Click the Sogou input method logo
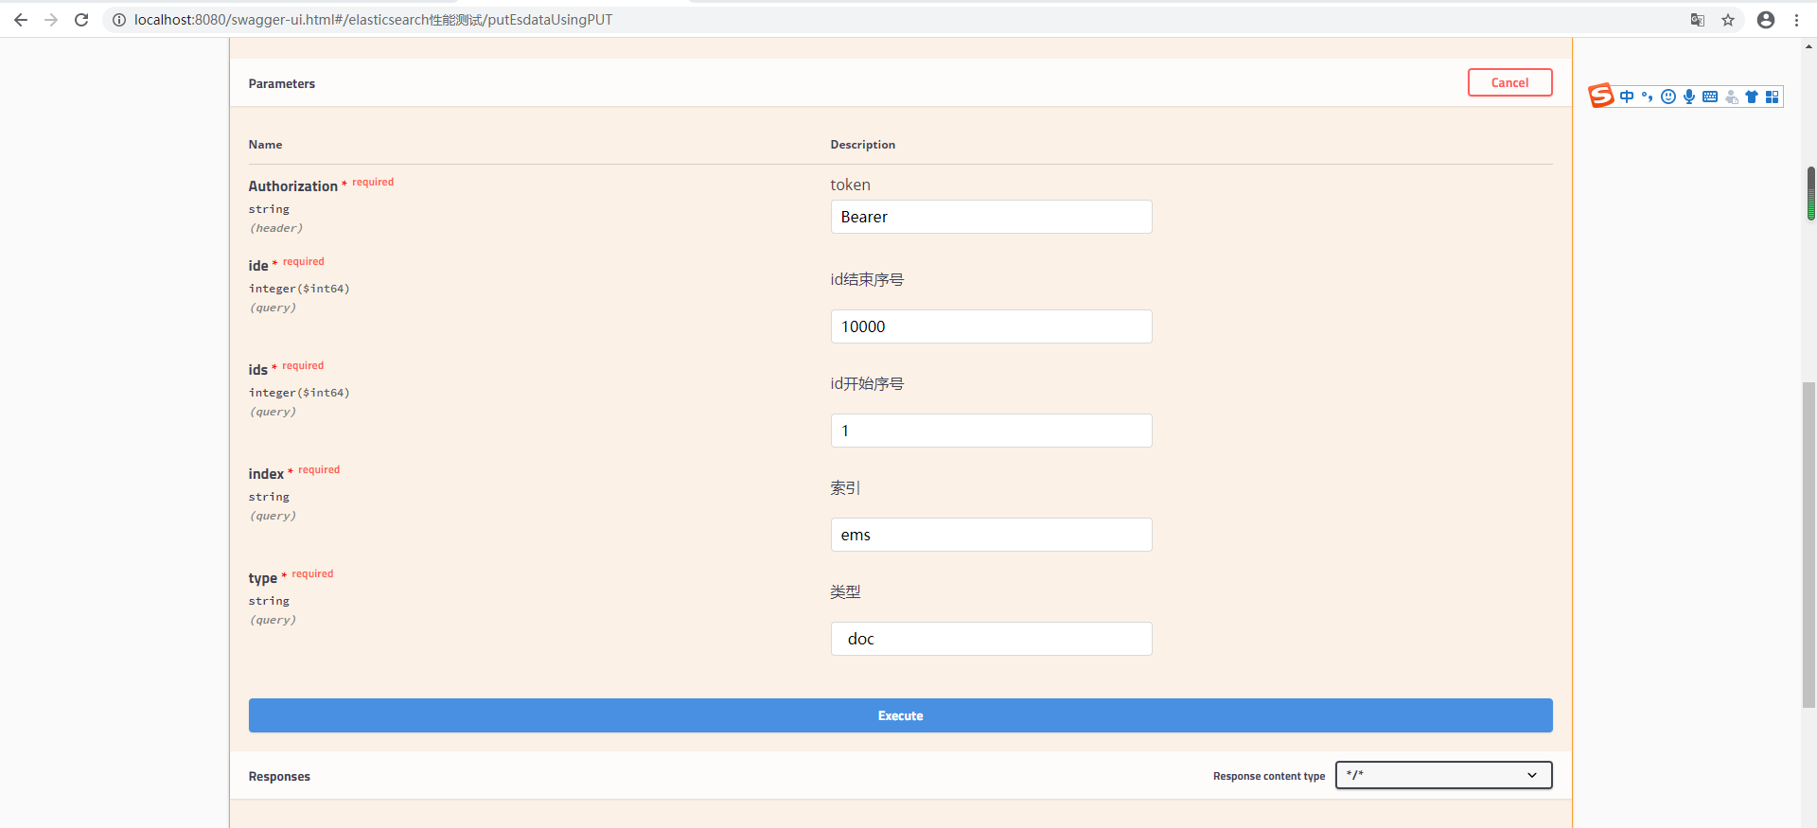 point(1601,96)
